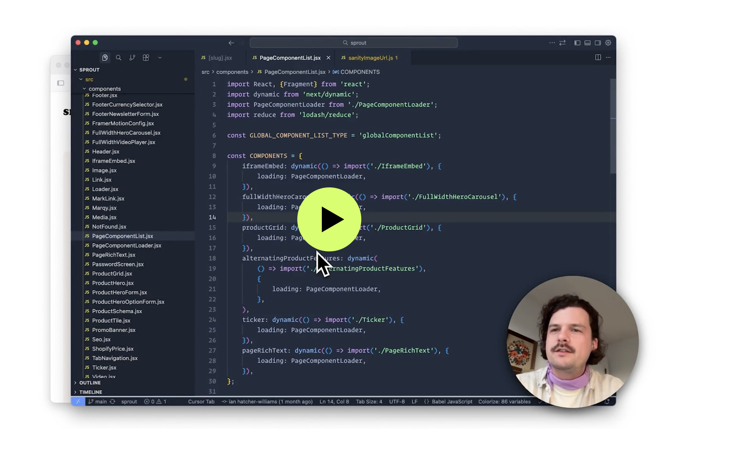
Task: Click the Babel JavaScript language mode
Action: click(x=452, y=401)
